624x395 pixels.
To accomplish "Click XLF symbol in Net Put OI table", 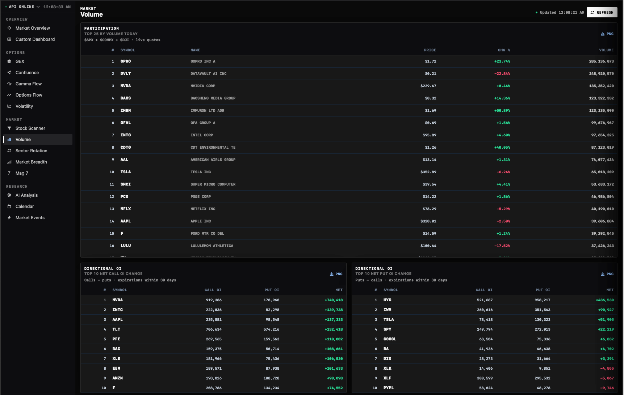I will tap(388, 378).
